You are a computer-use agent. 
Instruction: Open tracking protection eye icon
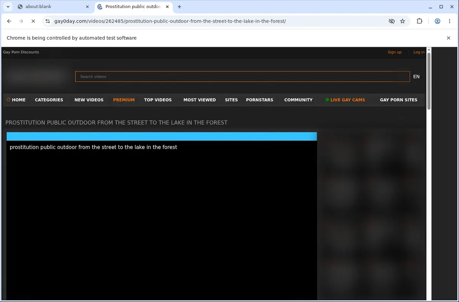coord(391,21)
